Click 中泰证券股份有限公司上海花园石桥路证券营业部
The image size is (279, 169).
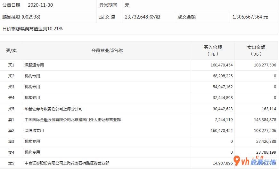[67, 163]
